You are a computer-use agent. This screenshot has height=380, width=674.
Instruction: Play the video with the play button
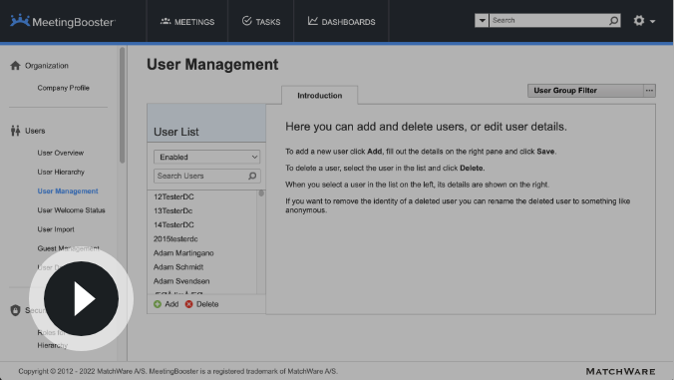tap(81, 299)
